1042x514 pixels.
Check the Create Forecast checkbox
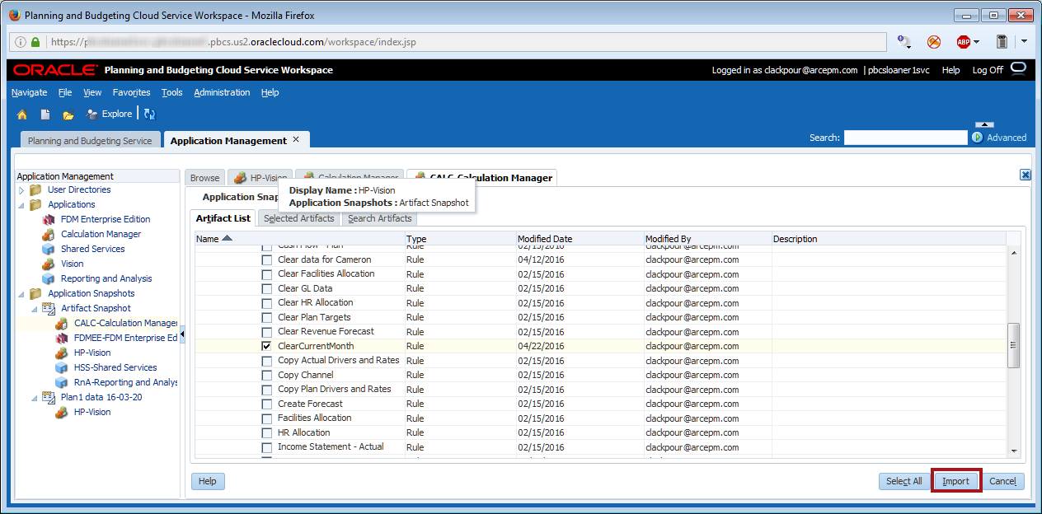pyautogui.click(x=266, y=404)
